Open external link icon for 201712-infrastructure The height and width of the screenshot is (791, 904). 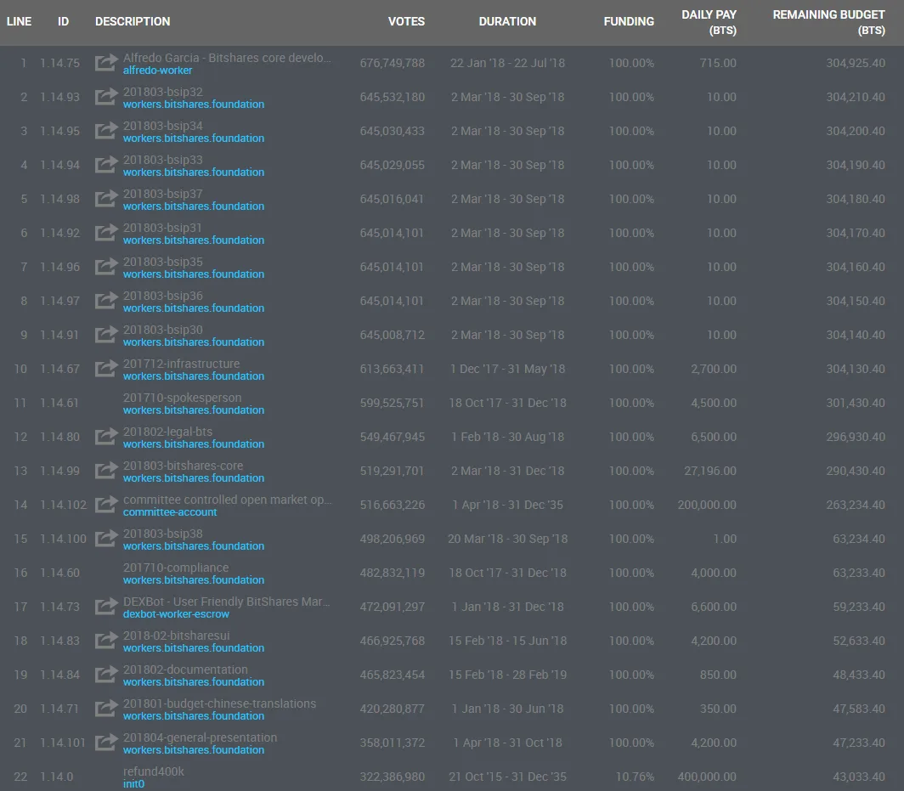pos(106,369)
